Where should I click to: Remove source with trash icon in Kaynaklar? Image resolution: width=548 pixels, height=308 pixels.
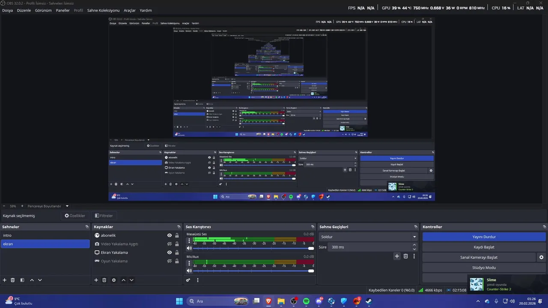point(104,280)
